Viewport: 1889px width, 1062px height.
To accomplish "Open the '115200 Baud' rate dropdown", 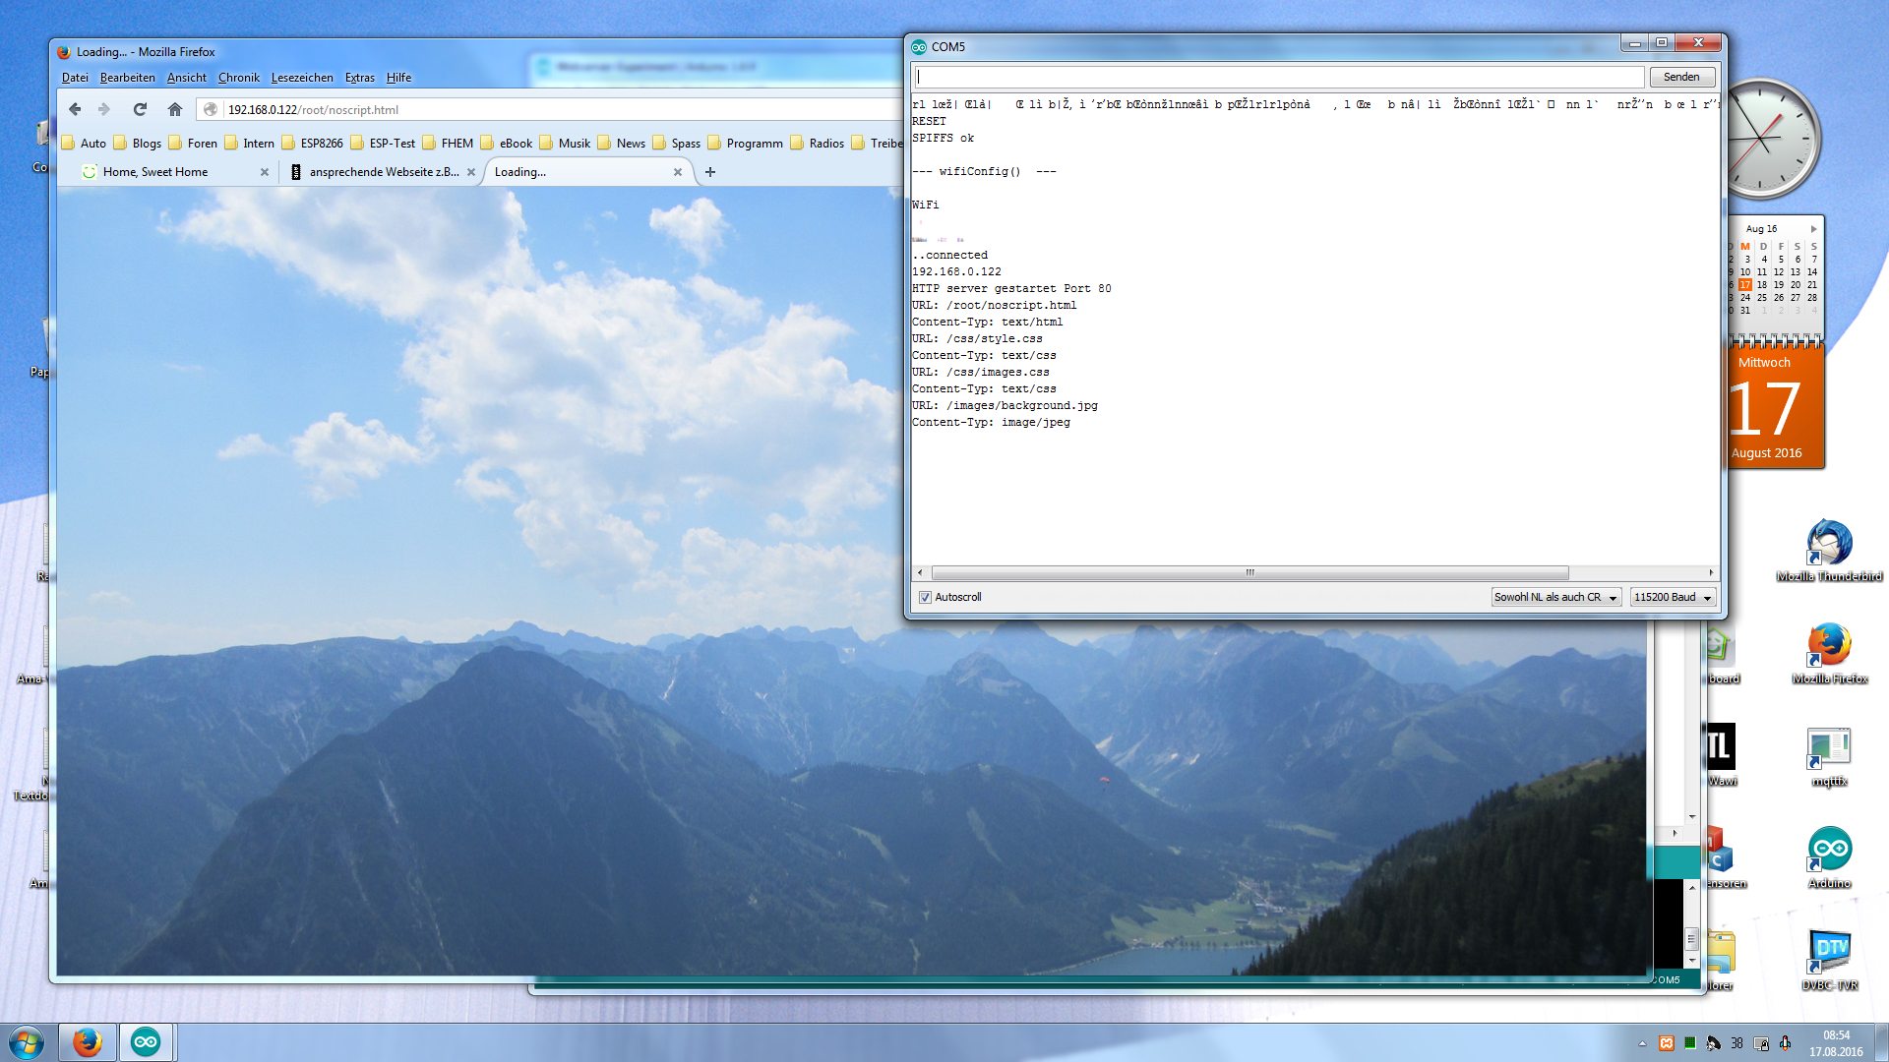I will 1673,598.
